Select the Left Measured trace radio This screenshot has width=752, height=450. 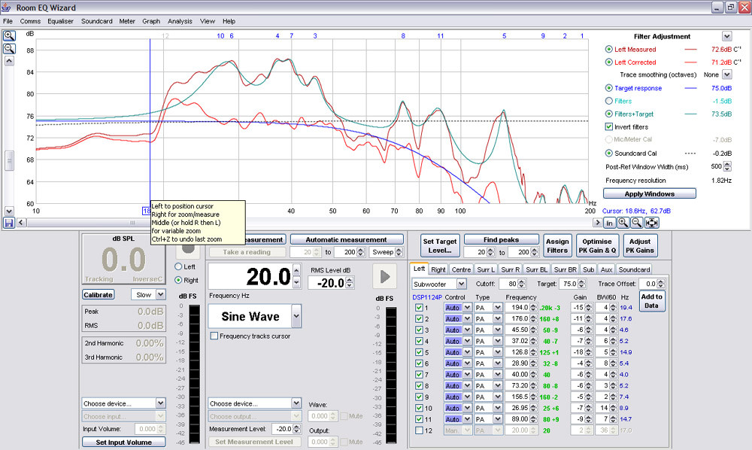point(608,49)
